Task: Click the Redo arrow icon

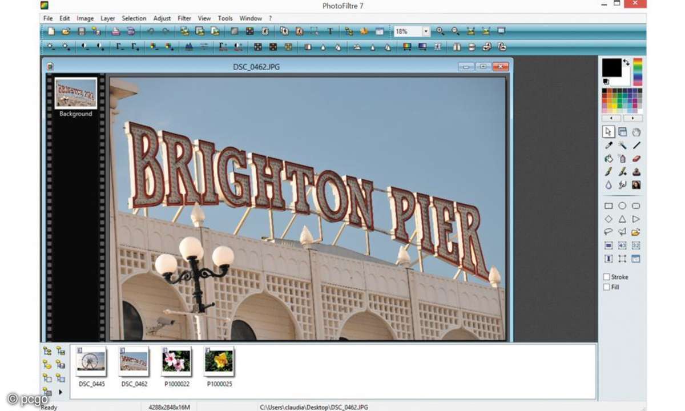Action: coord(166,31)
